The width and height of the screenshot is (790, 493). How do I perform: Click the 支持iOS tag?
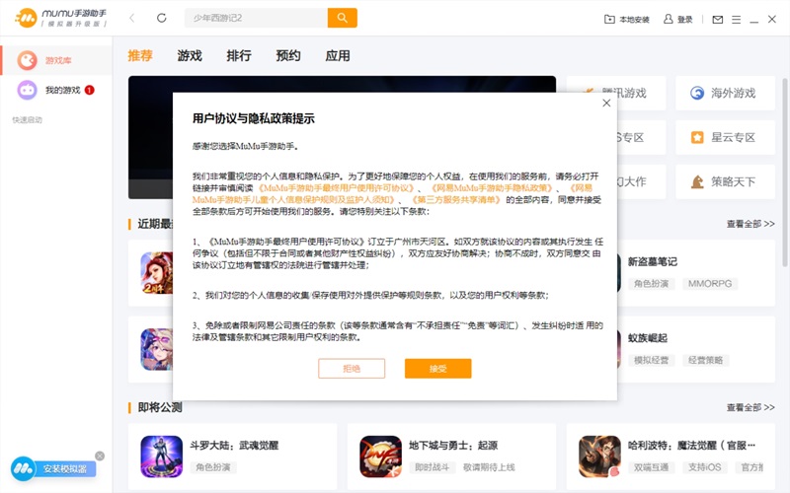[704, 467]
